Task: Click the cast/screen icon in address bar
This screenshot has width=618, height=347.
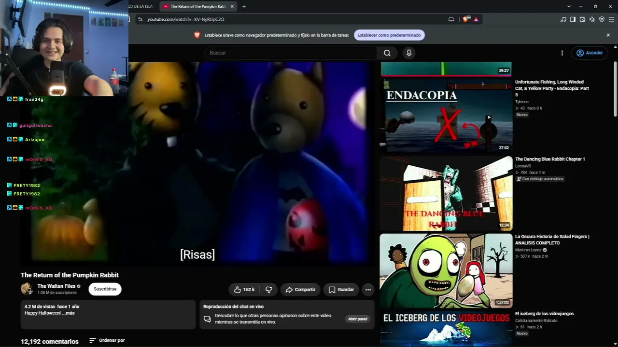Action: coord(451,19)
